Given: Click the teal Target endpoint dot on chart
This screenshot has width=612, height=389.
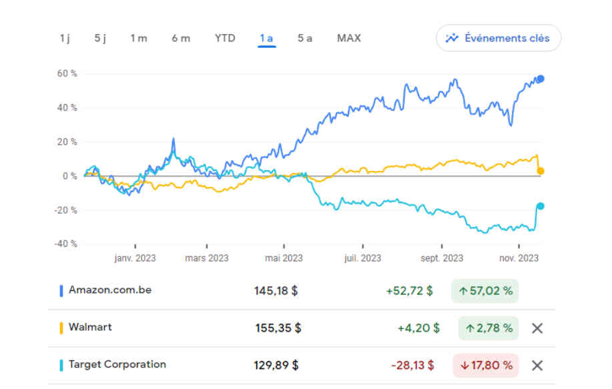Looking at the screenshot, I should tap(541, 206).
